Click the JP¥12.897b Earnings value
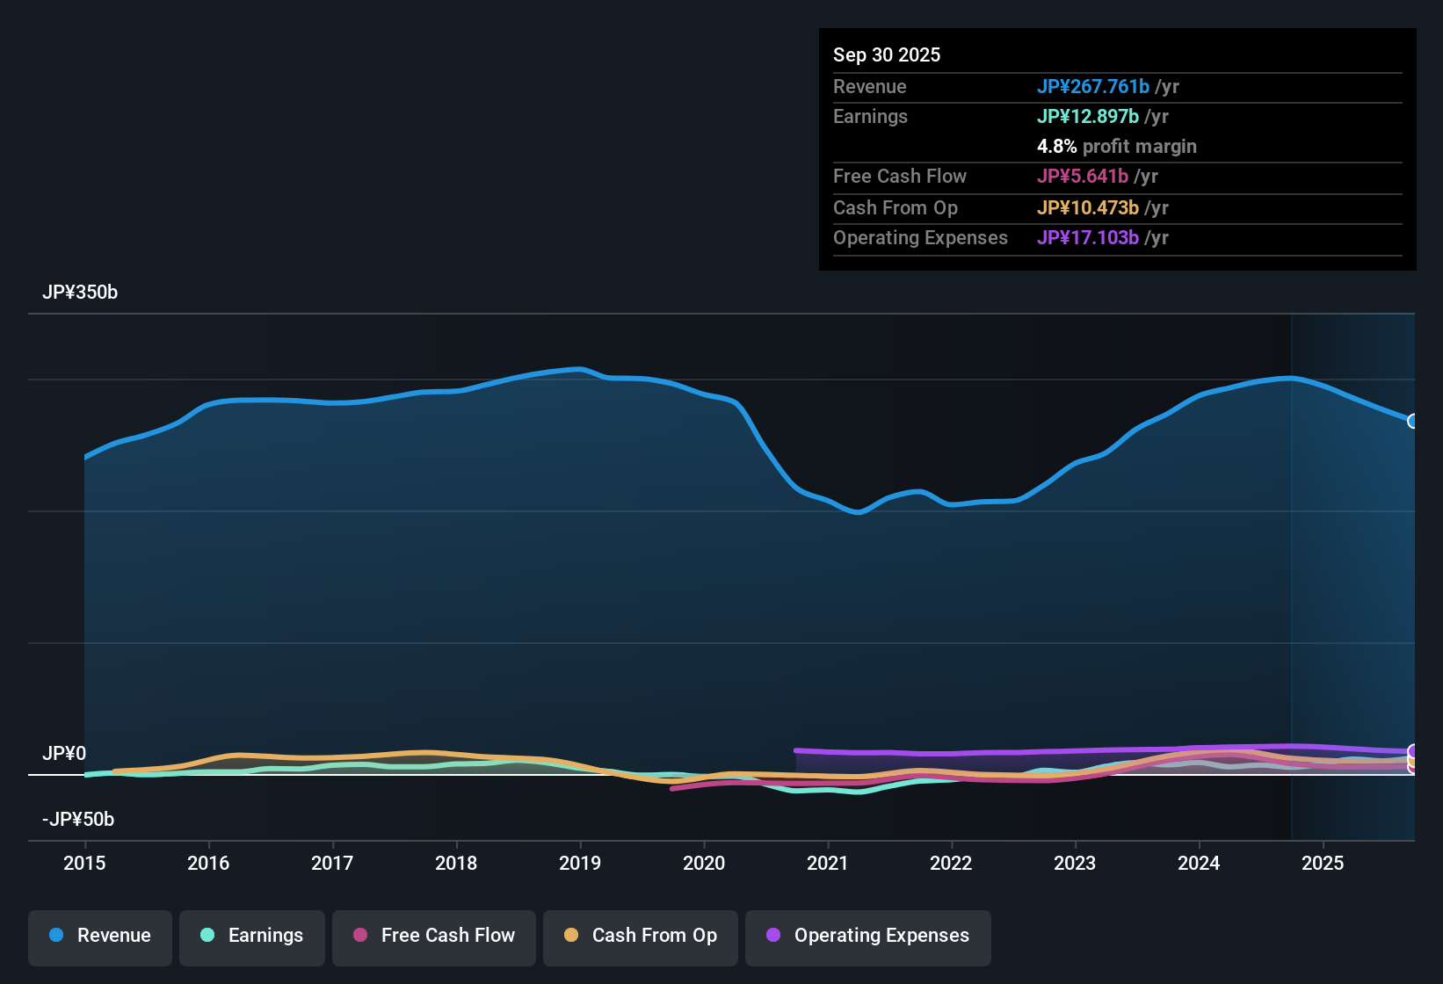The width and height of the screenshot is (1443, 984). [x=1088, y=116]
